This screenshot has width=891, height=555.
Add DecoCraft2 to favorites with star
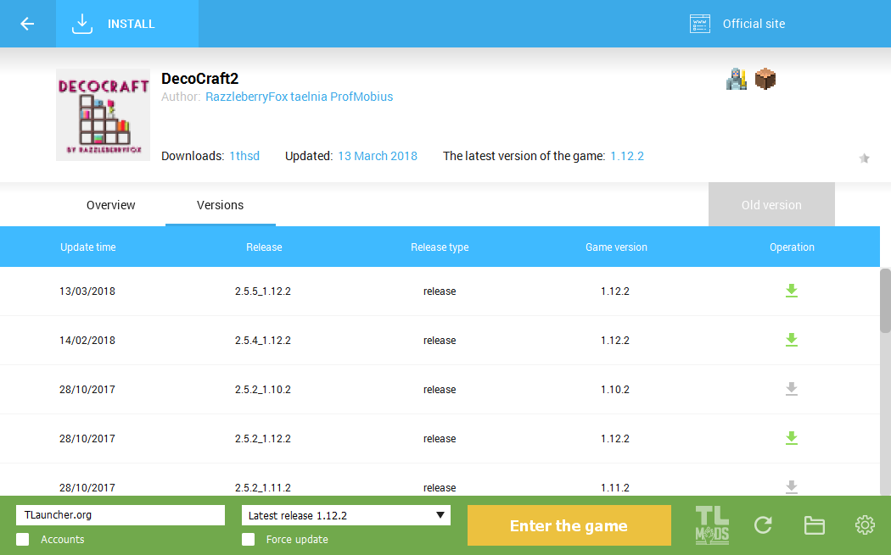click(865, 158)
